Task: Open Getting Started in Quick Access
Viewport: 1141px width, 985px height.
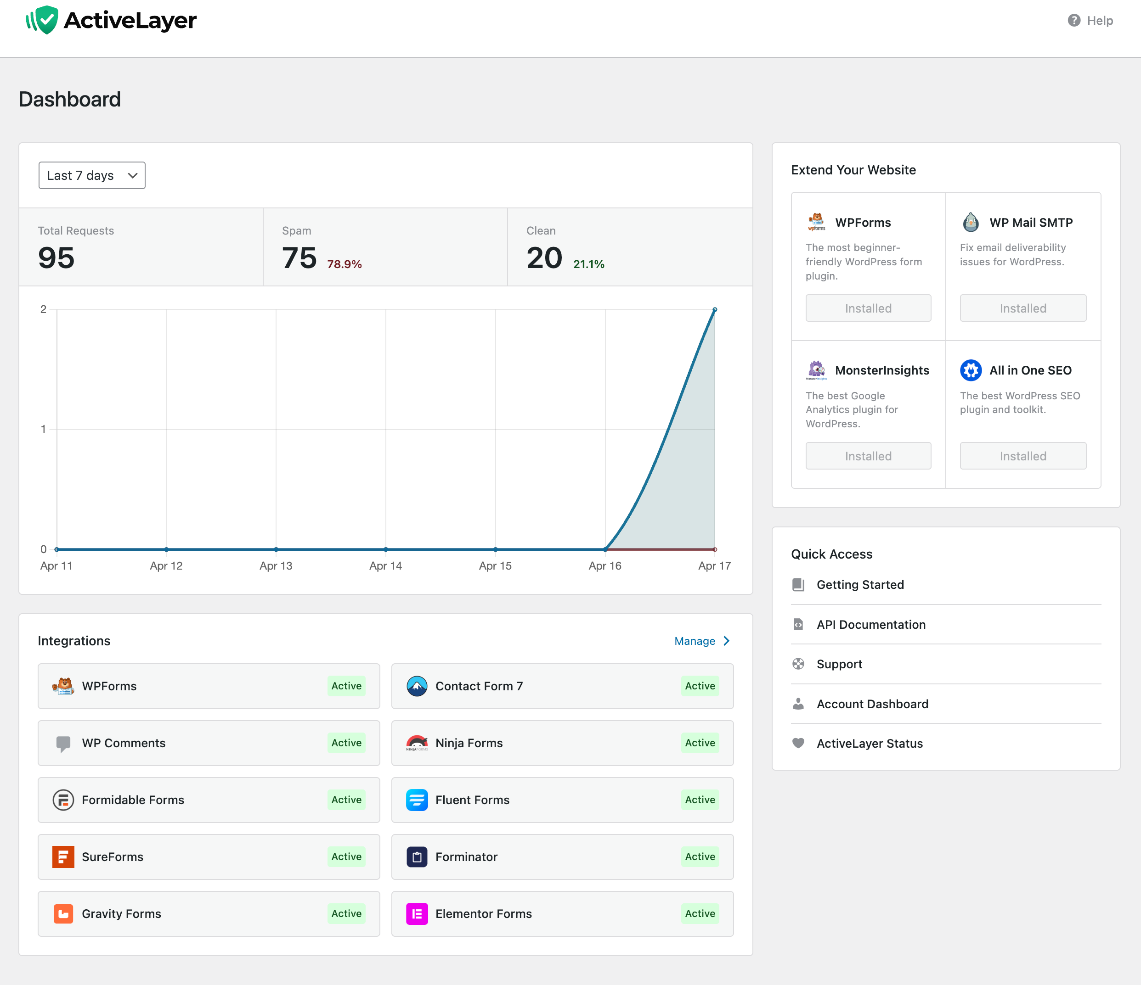Action: click(x=859, y=585)
